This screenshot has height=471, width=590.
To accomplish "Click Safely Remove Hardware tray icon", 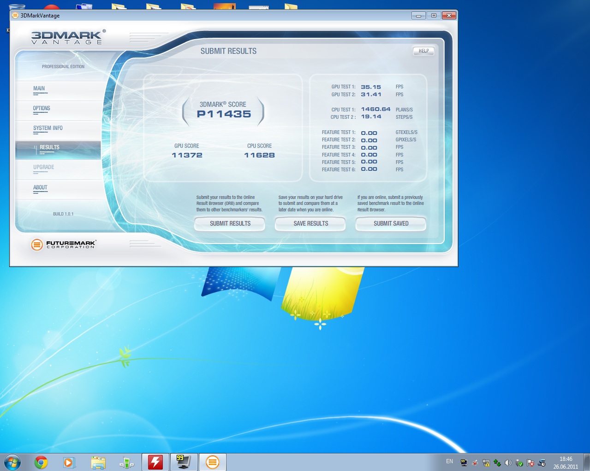I will tap(519, 463).
